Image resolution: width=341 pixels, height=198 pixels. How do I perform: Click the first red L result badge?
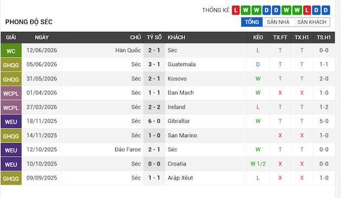pyautogui.click(x=235, y=10)
